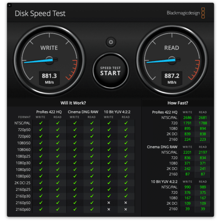Click the READ gauge needle dial
This screenshot has height=221, width=221.
coord(172,60)
